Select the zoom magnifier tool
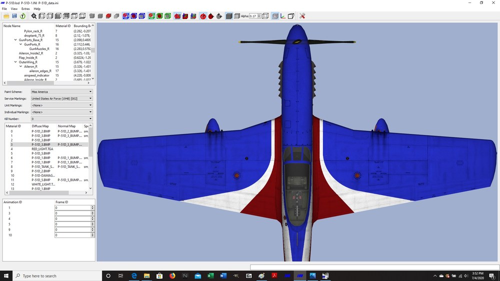This screenshot has height=281, width=500. point(34,16)
